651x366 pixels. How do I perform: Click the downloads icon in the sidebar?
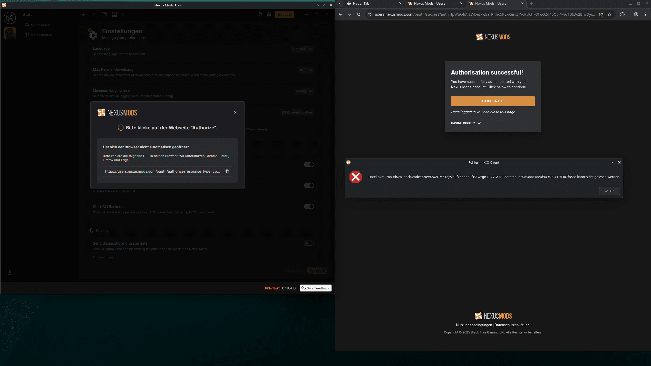[x=10, y=272]
